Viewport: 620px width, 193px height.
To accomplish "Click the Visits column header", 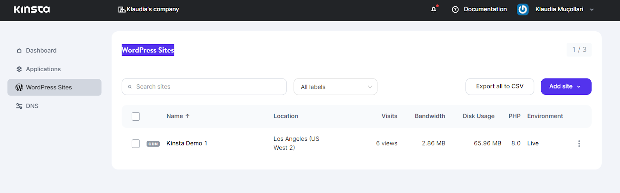I will click(x=389, y=116).
